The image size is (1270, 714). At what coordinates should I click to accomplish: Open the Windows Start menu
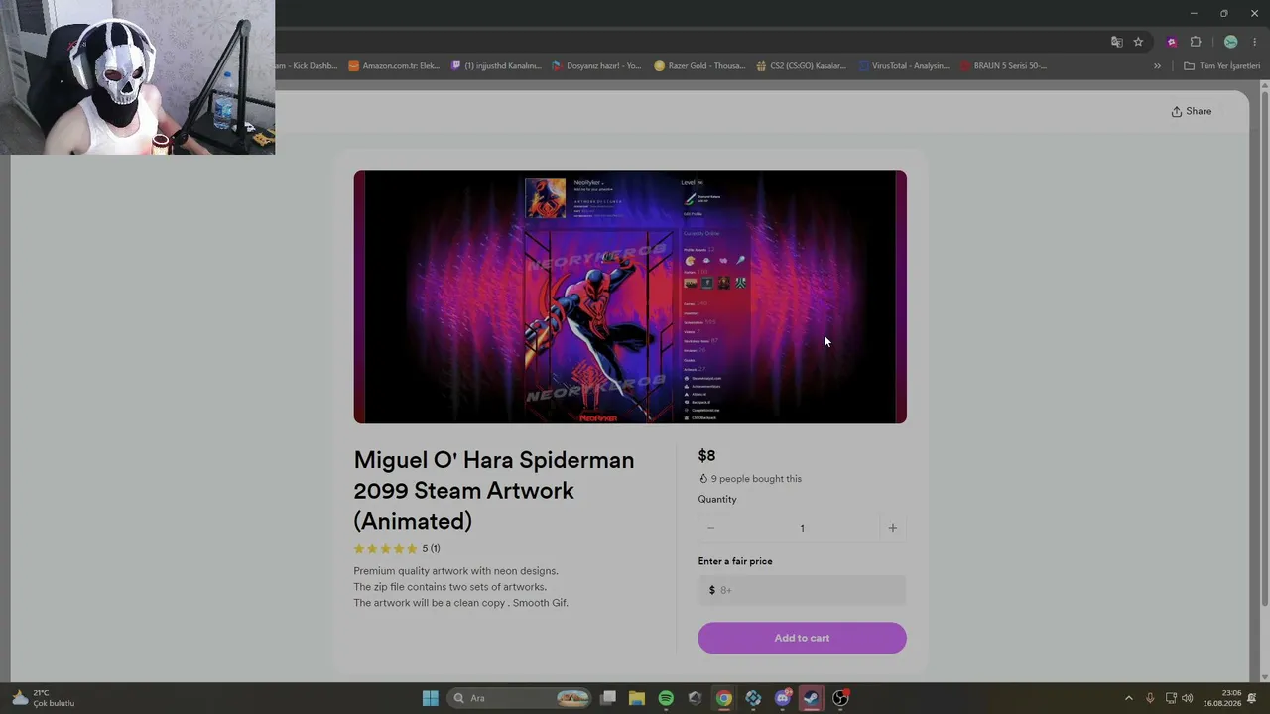[430, 698]
